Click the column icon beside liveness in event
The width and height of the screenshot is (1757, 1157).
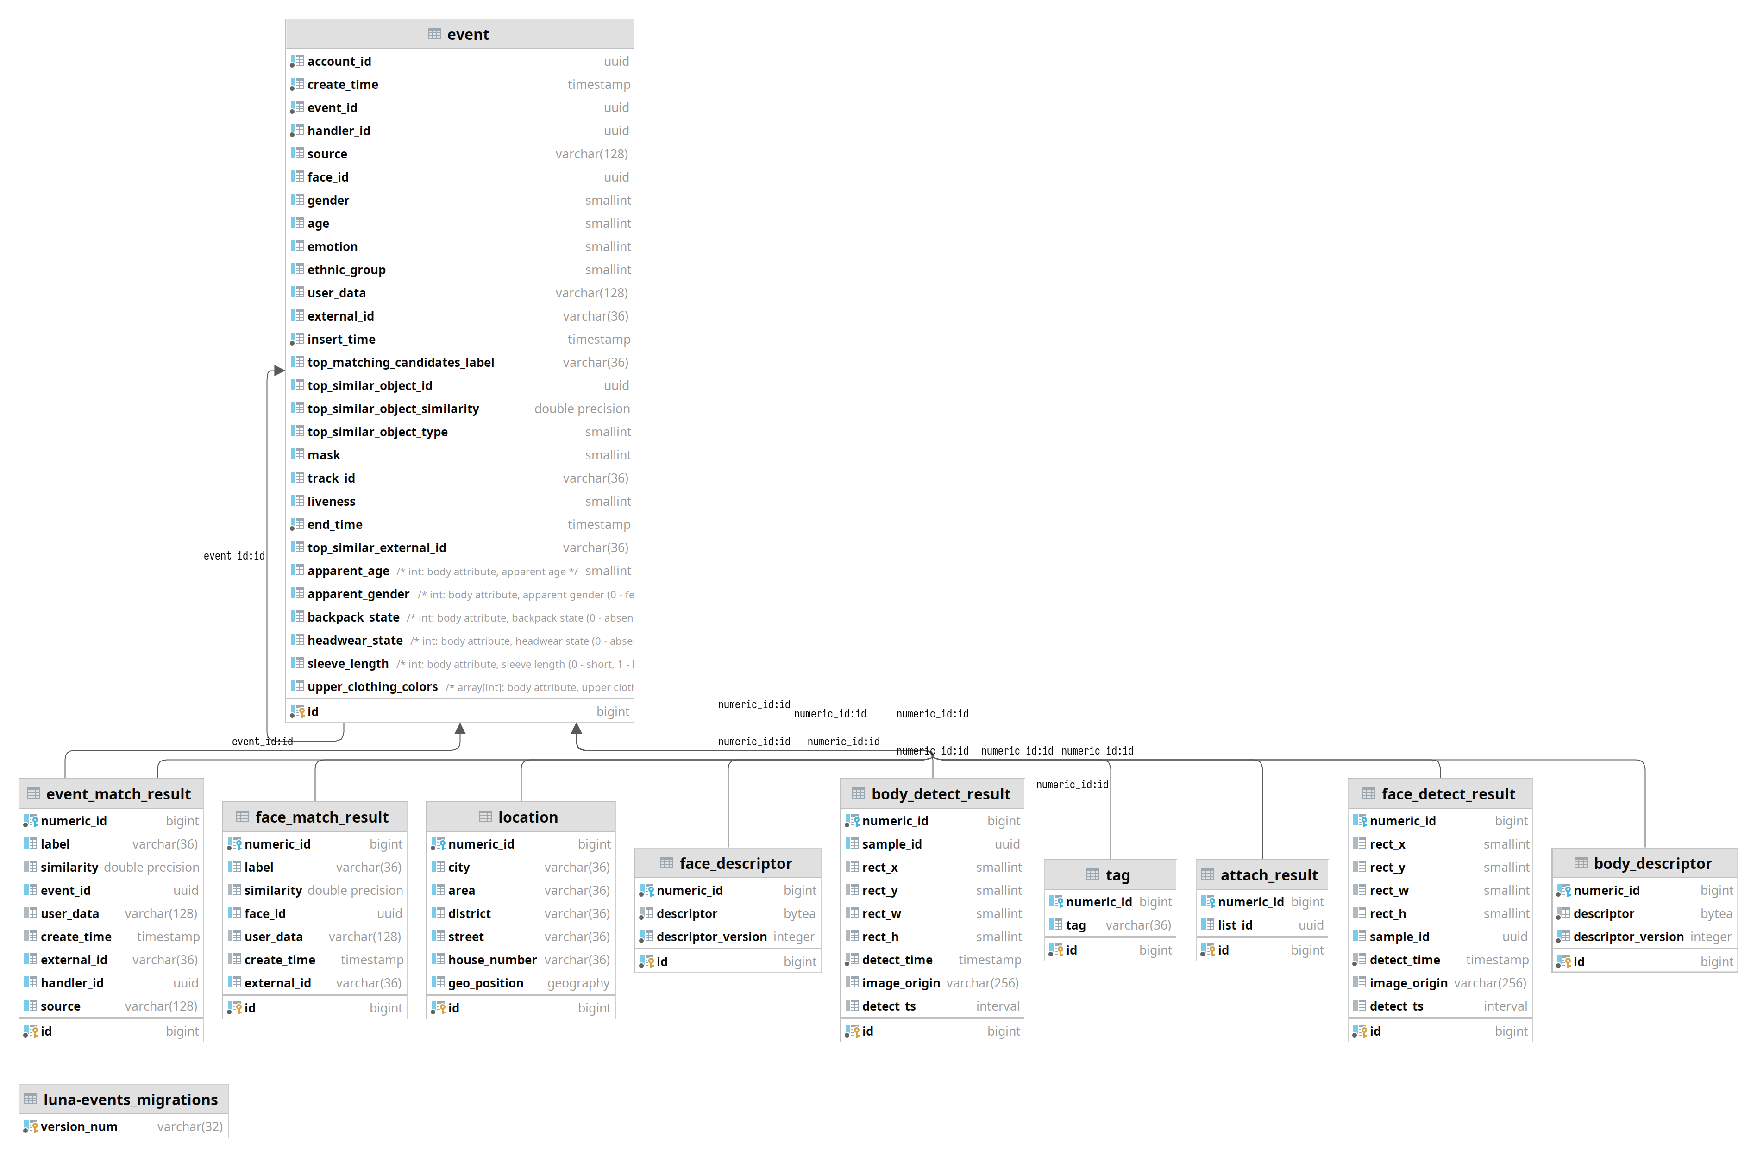pos(297,501)
